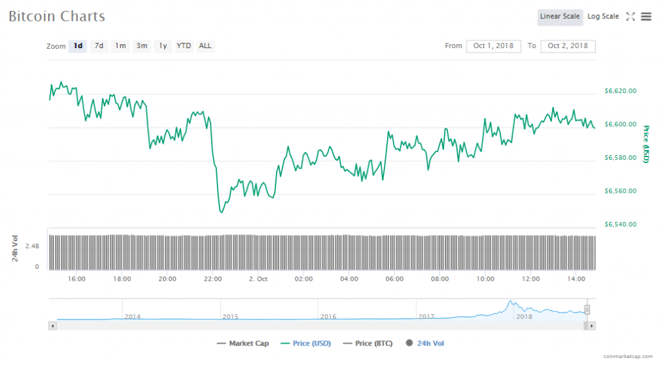665x367 pixels.
Task: Select Linear Scale option
Action: pyautogui.click(x=559, y=17)
